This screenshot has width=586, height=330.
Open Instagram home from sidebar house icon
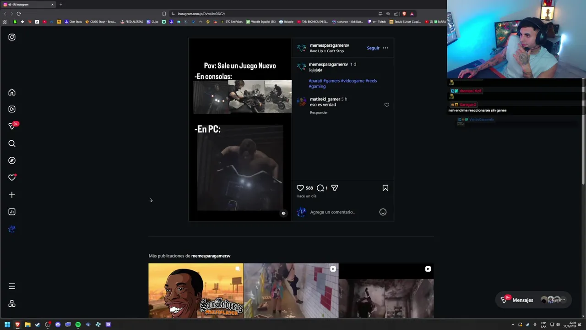point(12,92)
